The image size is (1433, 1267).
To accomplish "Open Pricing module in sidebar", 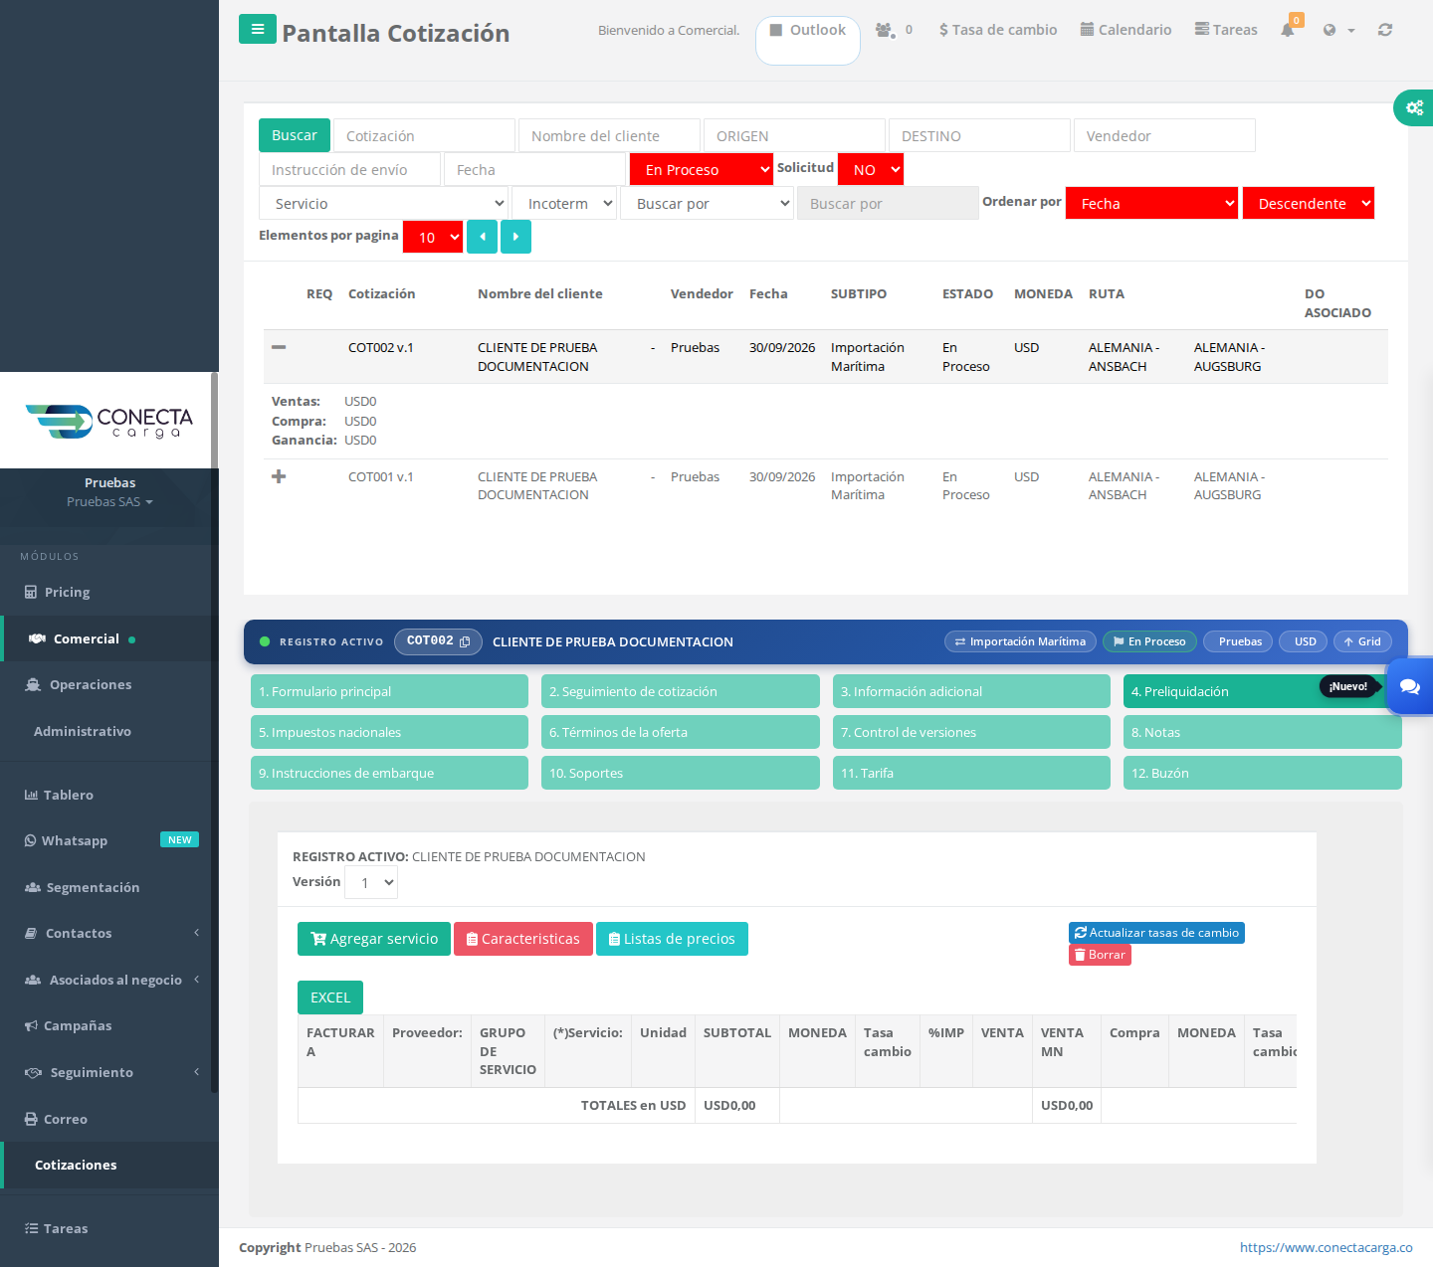I will click(x=67, y=592).
